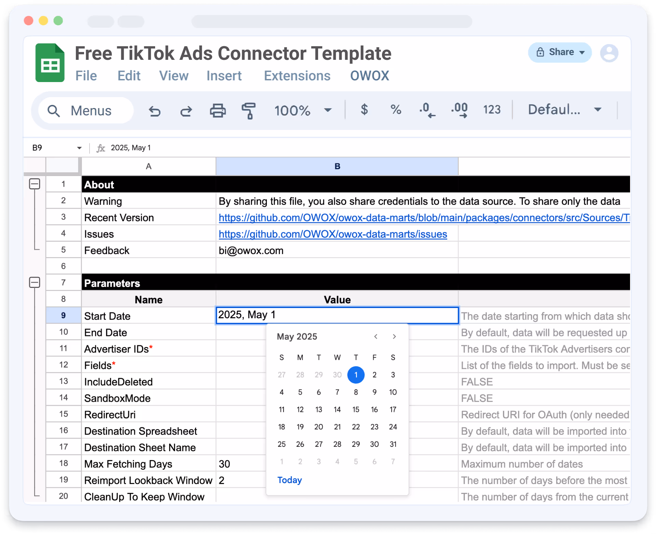Collapse the Parameters row group
The height and width of the screenshot is (534, 656).
point(35,282)
